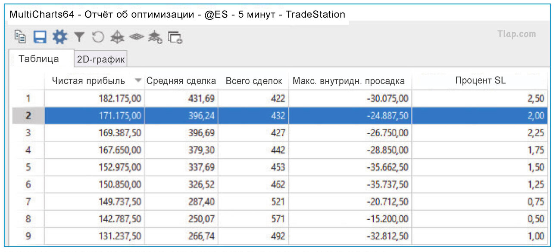This screenshot has width=556, height=252.
Task: Open the 3D surface chart icon
Action: click(x=117, y=37)
